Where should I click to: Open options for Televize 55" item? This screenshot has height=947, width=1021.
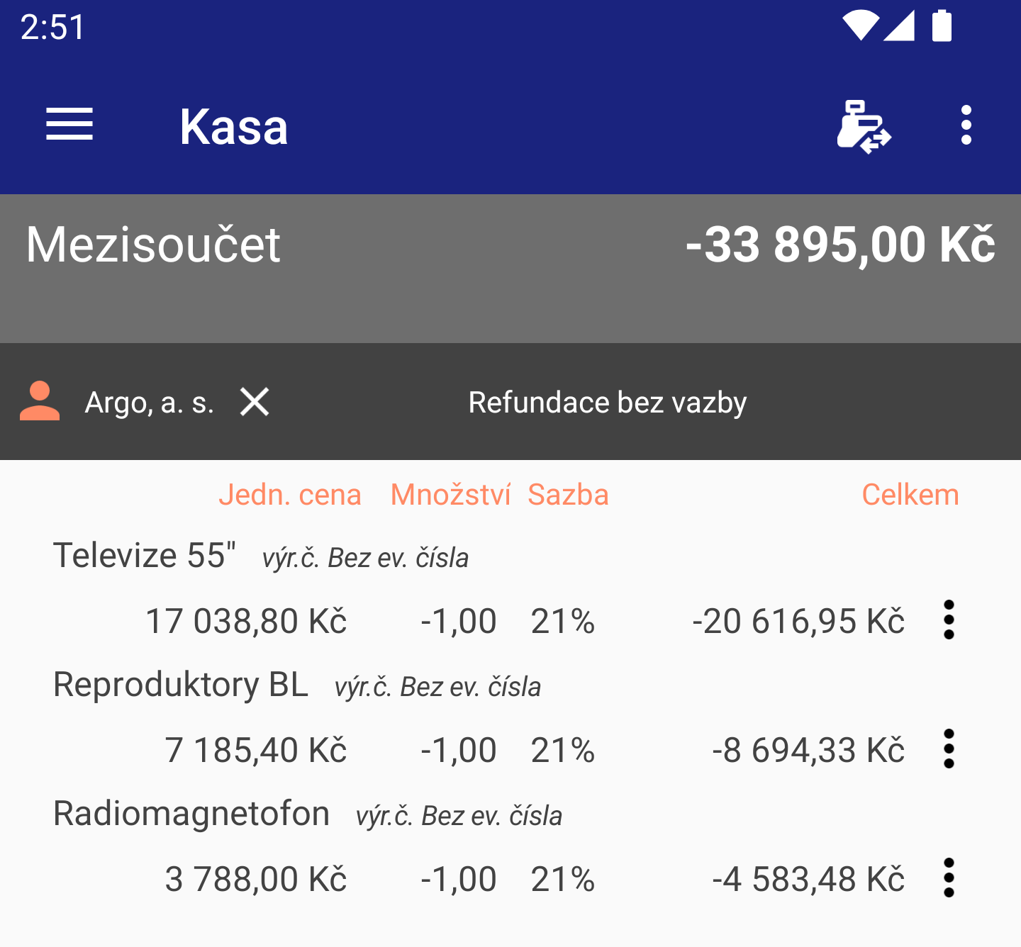949,620
